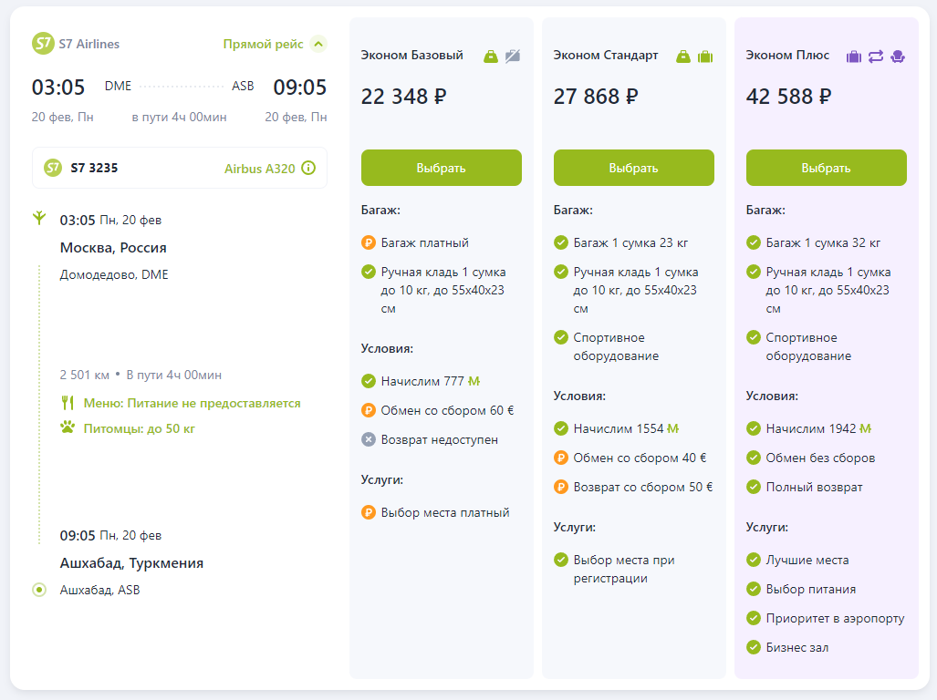Viewport: 937px width, 700px height.
Task: Click the hand luggage icon in Эконом Базовый
Action: (491, 57)
